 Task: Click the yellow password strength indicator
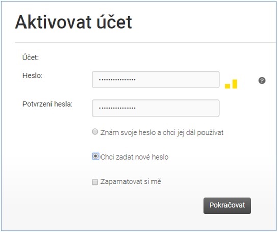(231, 84)
